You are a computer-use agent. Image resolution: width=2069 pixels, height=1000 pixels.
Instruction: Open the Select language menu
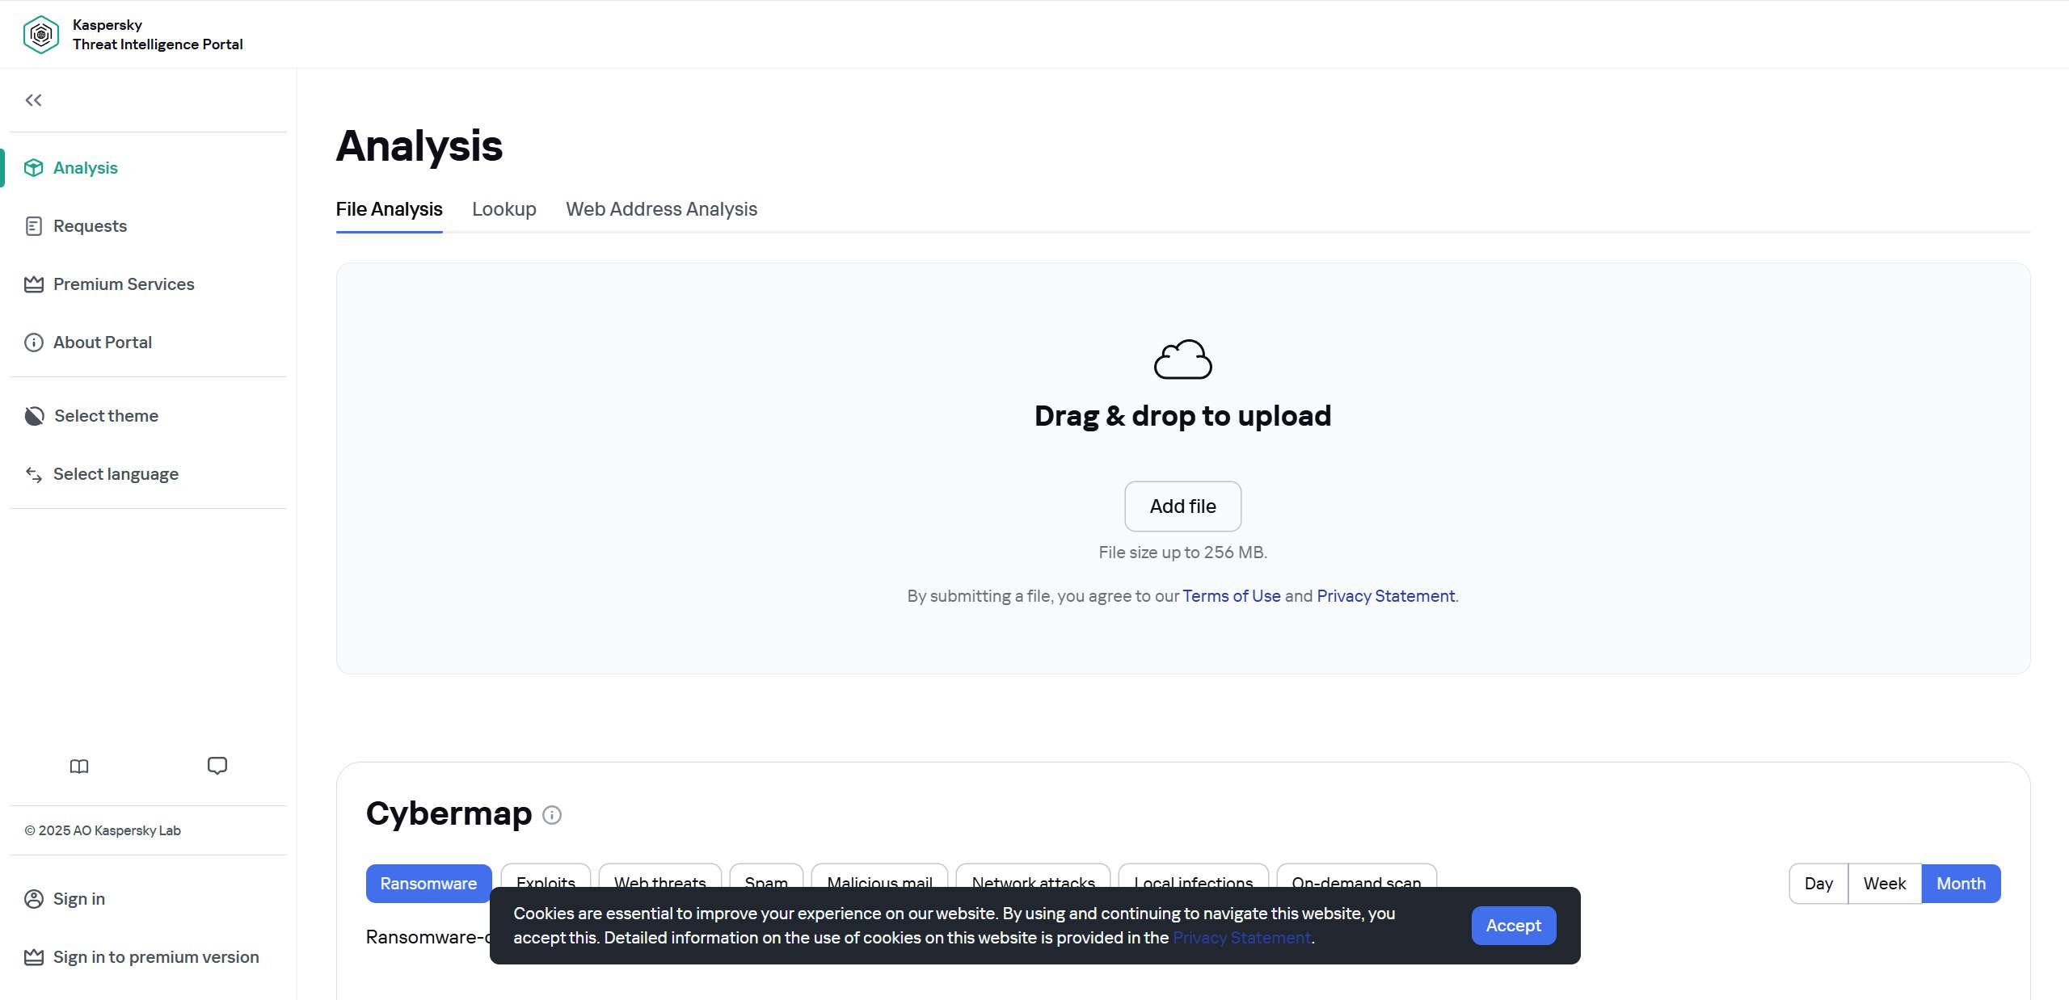click(x=116, y=474)
